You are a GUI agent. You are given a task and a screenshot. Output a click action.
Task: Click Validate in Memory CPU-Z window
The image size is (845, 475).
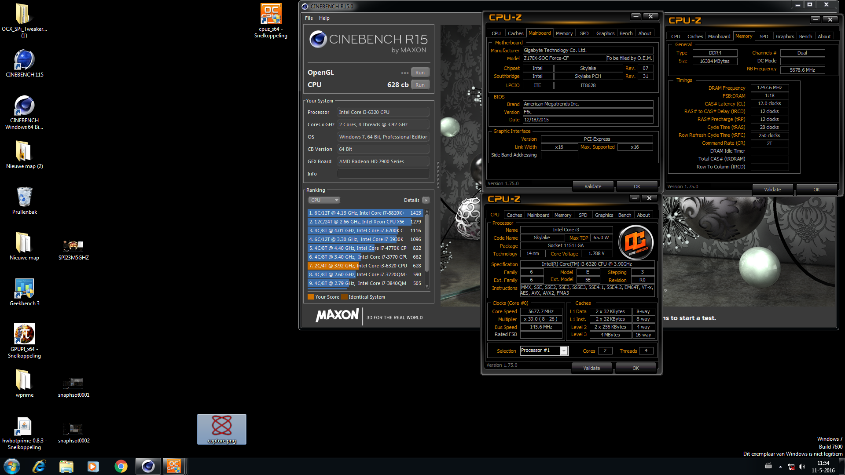(772, 190)
